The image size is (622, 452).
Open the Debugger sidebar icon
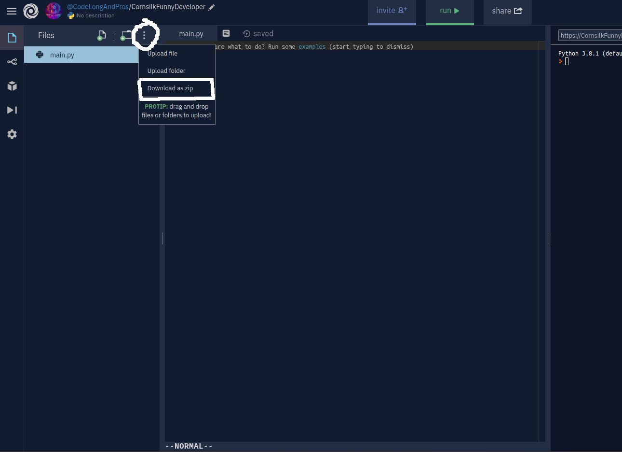coord(12,110)
